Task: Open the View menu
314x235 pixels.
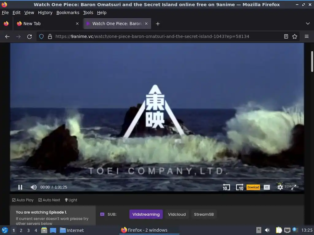Action: (29, 13)
